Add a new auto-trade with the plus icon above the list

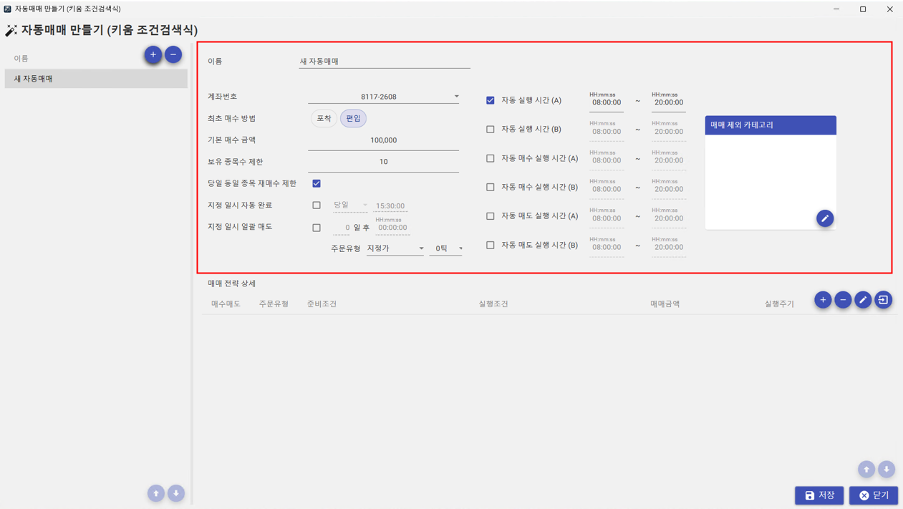click(x=153, y=54)
